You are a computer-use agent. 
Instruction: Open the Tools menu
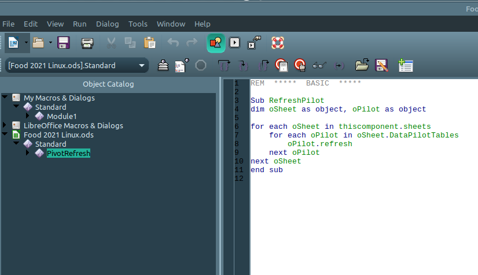point(138,24)
